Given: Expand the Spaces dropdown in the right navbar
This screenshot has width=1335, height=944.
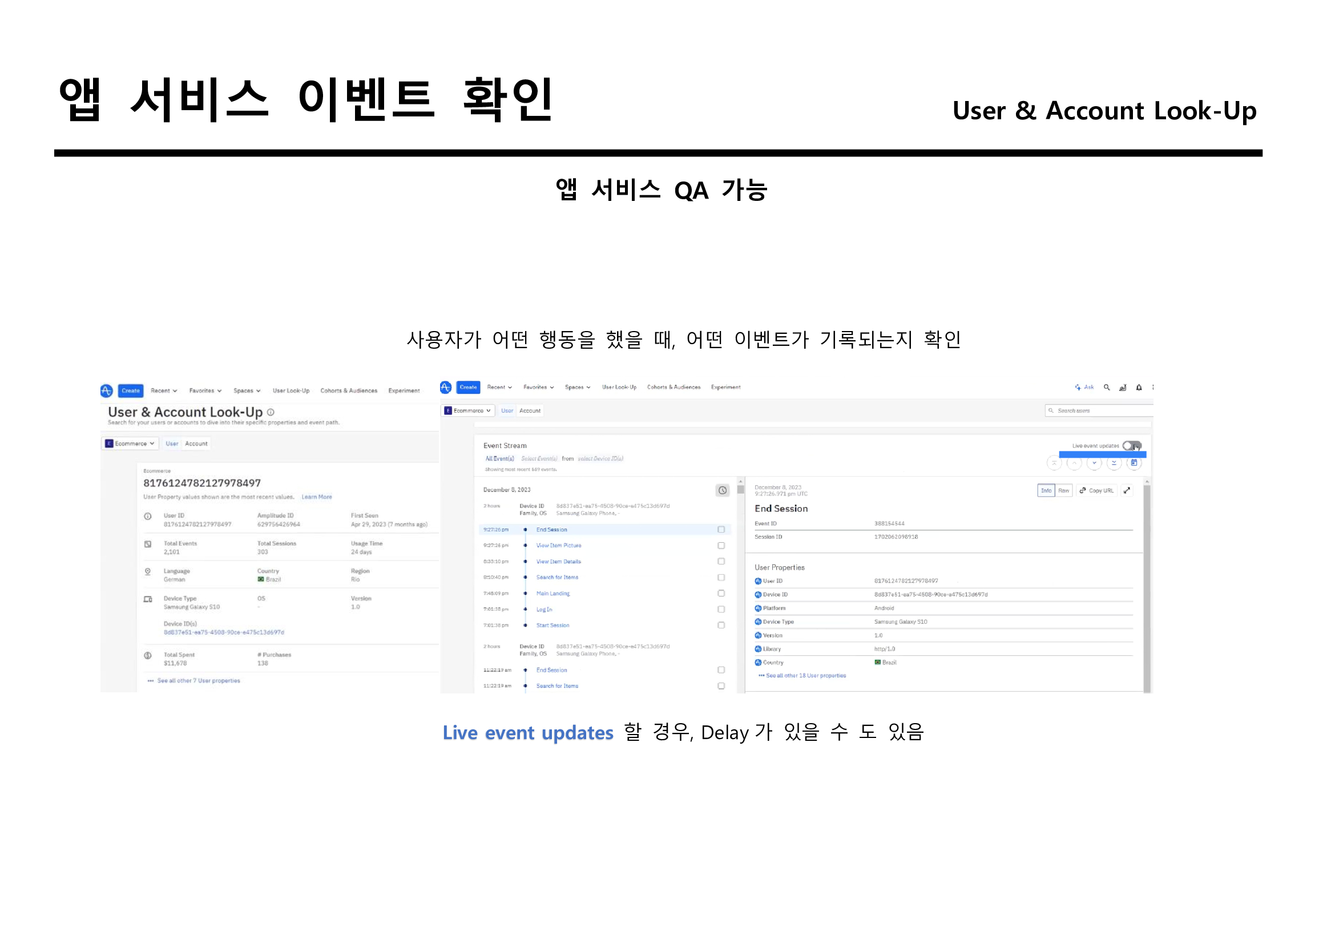Looking at the screenshot, I should click(578, 387).
